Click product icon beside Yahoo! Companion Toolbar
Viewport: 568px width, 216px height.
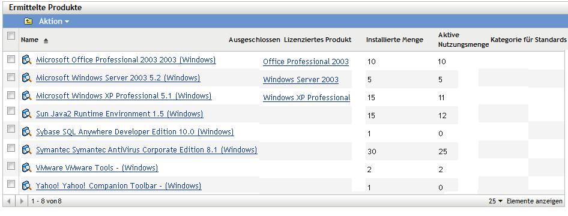27,185
